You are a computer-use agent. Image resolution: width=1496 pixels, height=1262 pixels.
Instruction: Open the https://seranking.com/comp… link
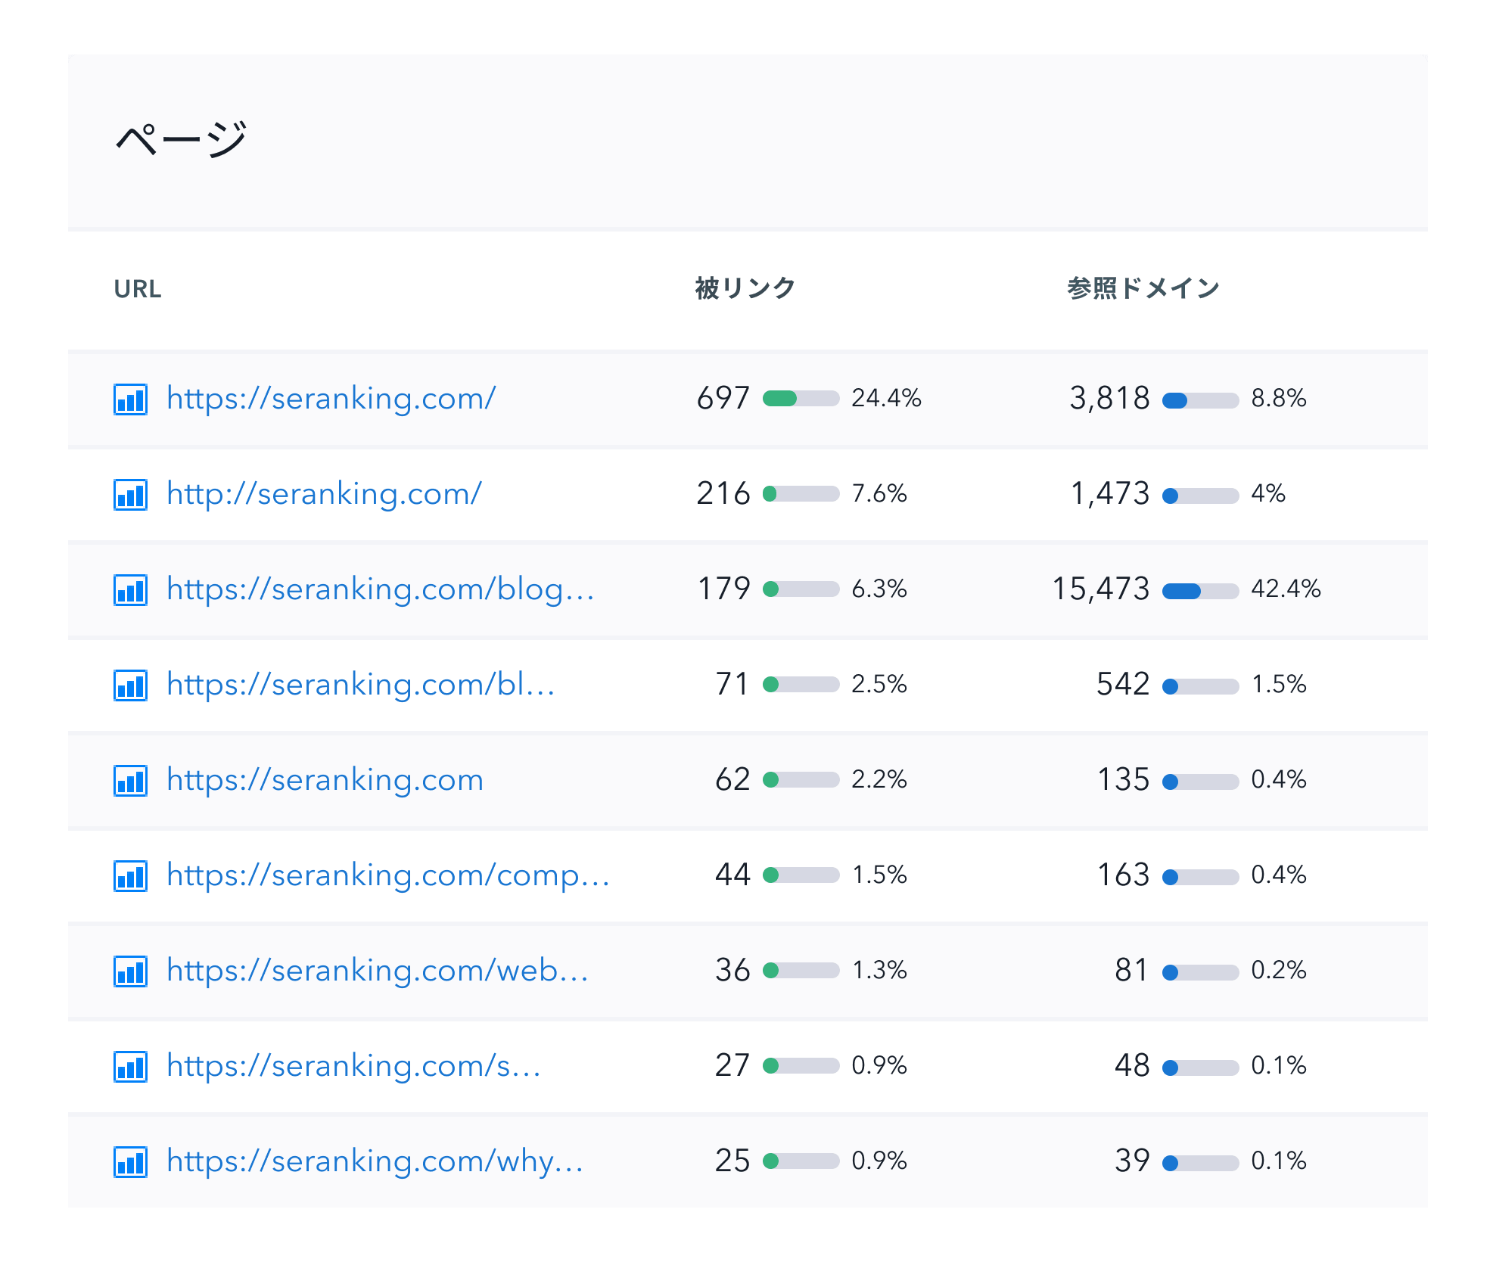pos(388,875)
